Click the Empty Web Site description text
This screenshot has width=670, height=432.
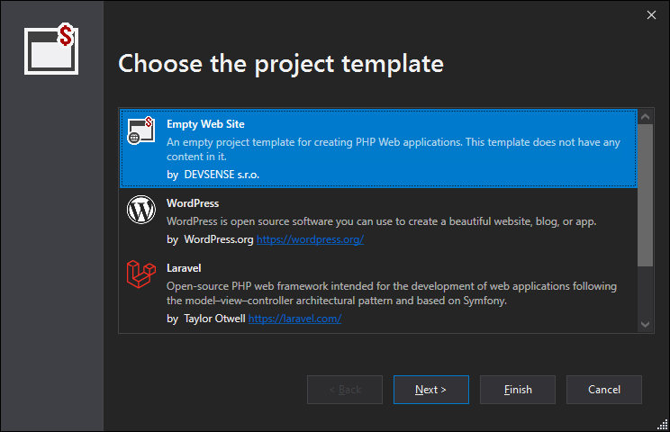(x=394, y=149)
